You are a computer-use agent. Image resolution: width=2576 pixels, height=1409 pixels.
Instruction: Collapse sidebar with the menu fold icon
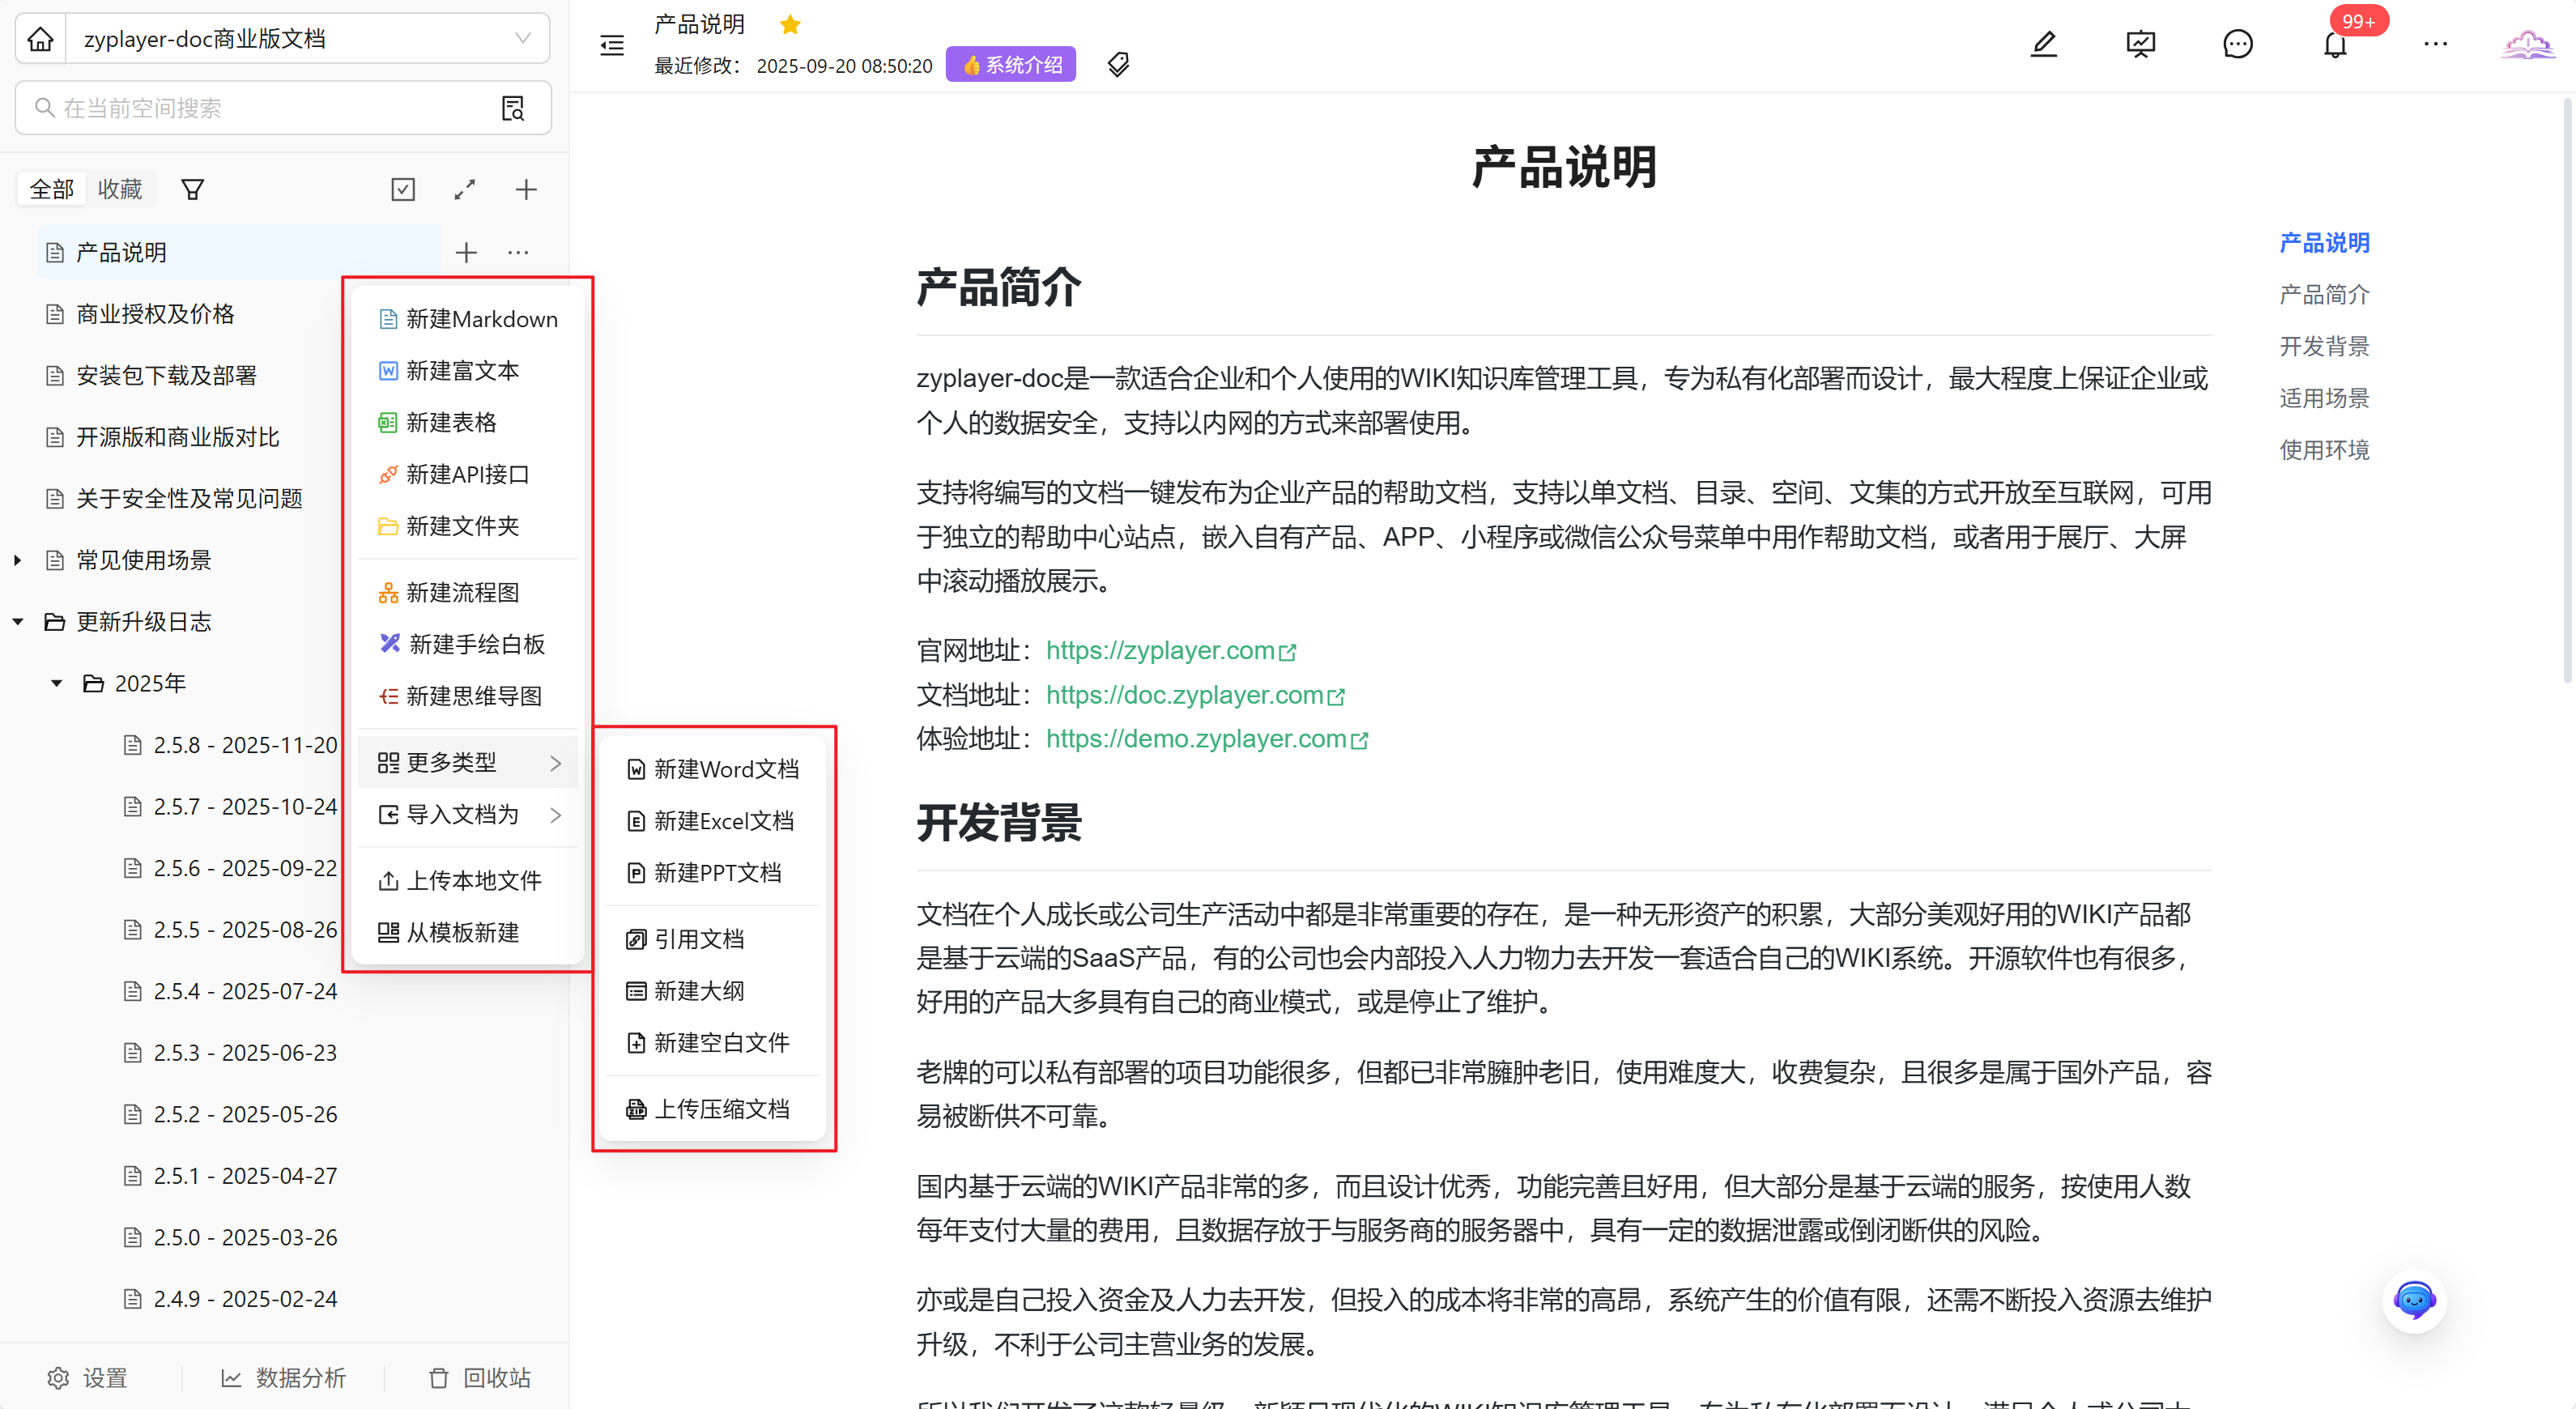tap(612, 45)
